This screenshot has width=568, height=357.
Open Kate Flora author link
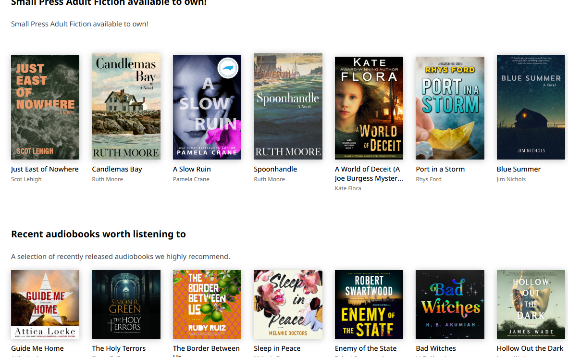(348, 188)
